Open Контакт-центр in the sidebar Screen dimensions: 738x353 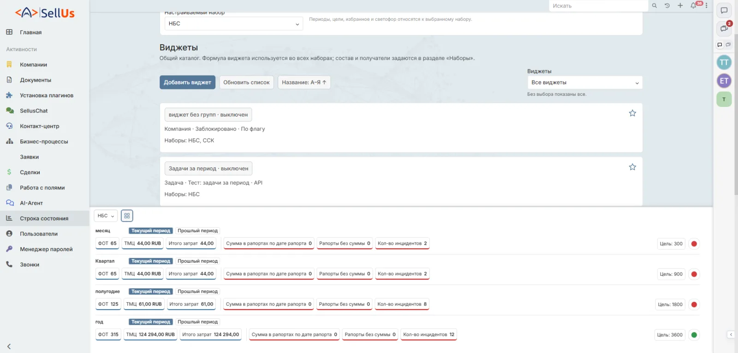pyautogui.click(x=40, y=126)
